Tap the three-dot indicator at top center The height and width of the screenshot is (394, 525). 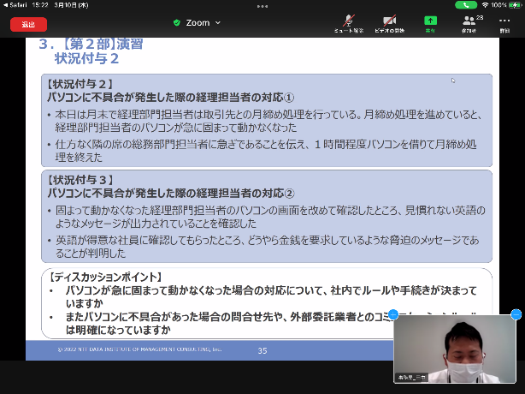pyautogui.click(x=262, y=6)
